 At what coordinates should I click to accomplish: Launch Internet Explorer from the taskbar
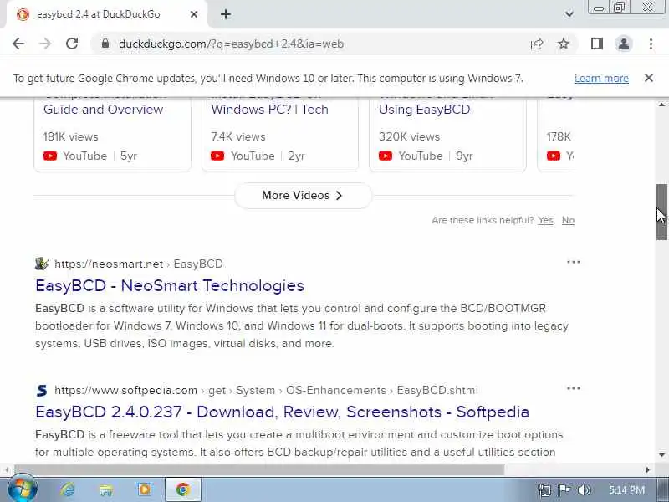coord(68,489)
